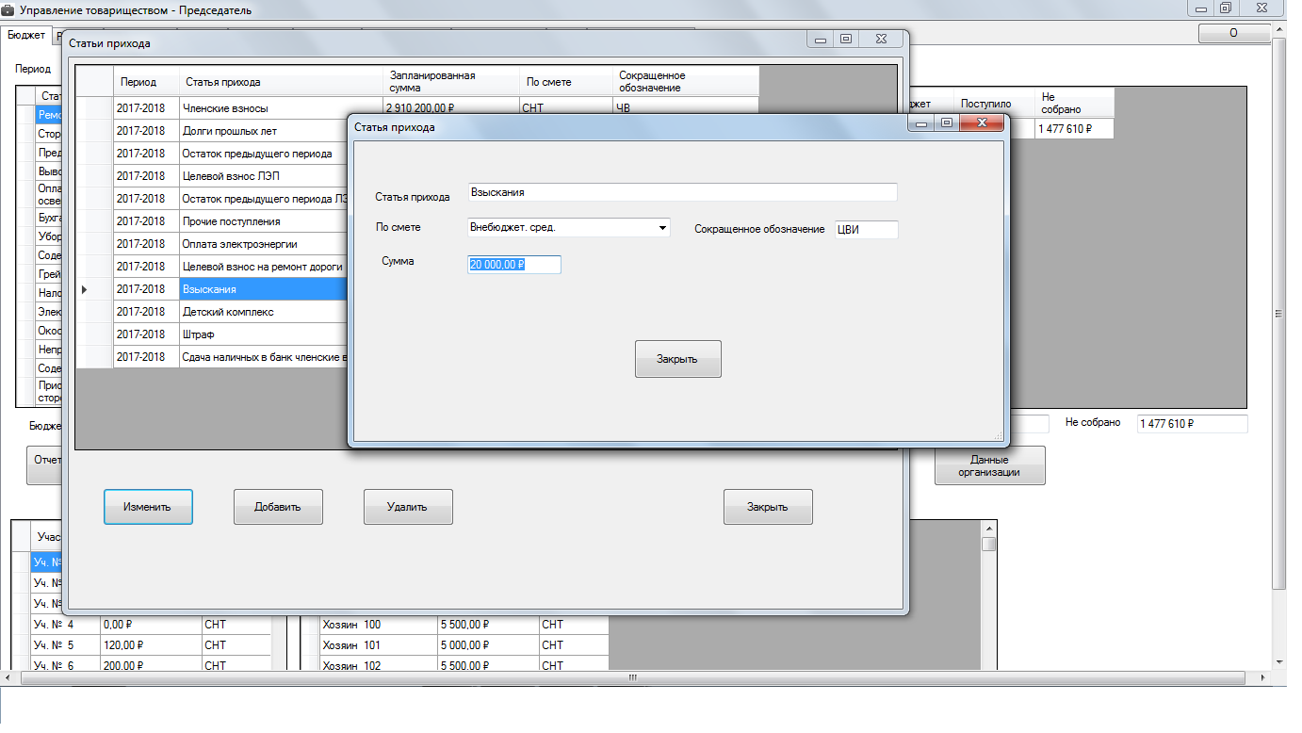Switch to the Бюджет tab

[x=26, y=35]
